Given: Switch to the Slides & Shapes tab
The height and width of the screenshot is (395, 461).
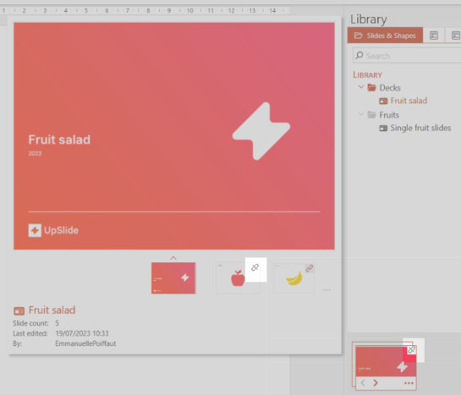Looking at the screenshot, I should [385, 36].
